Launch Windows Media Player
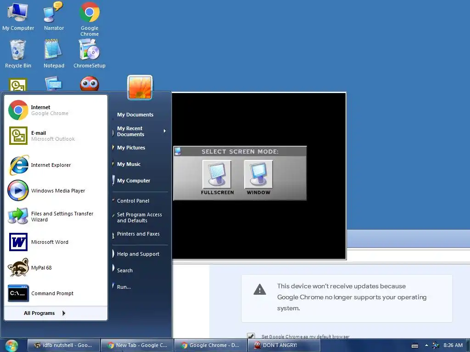The image size is (470, 352). pyautogui.click(x=56, y=191)
